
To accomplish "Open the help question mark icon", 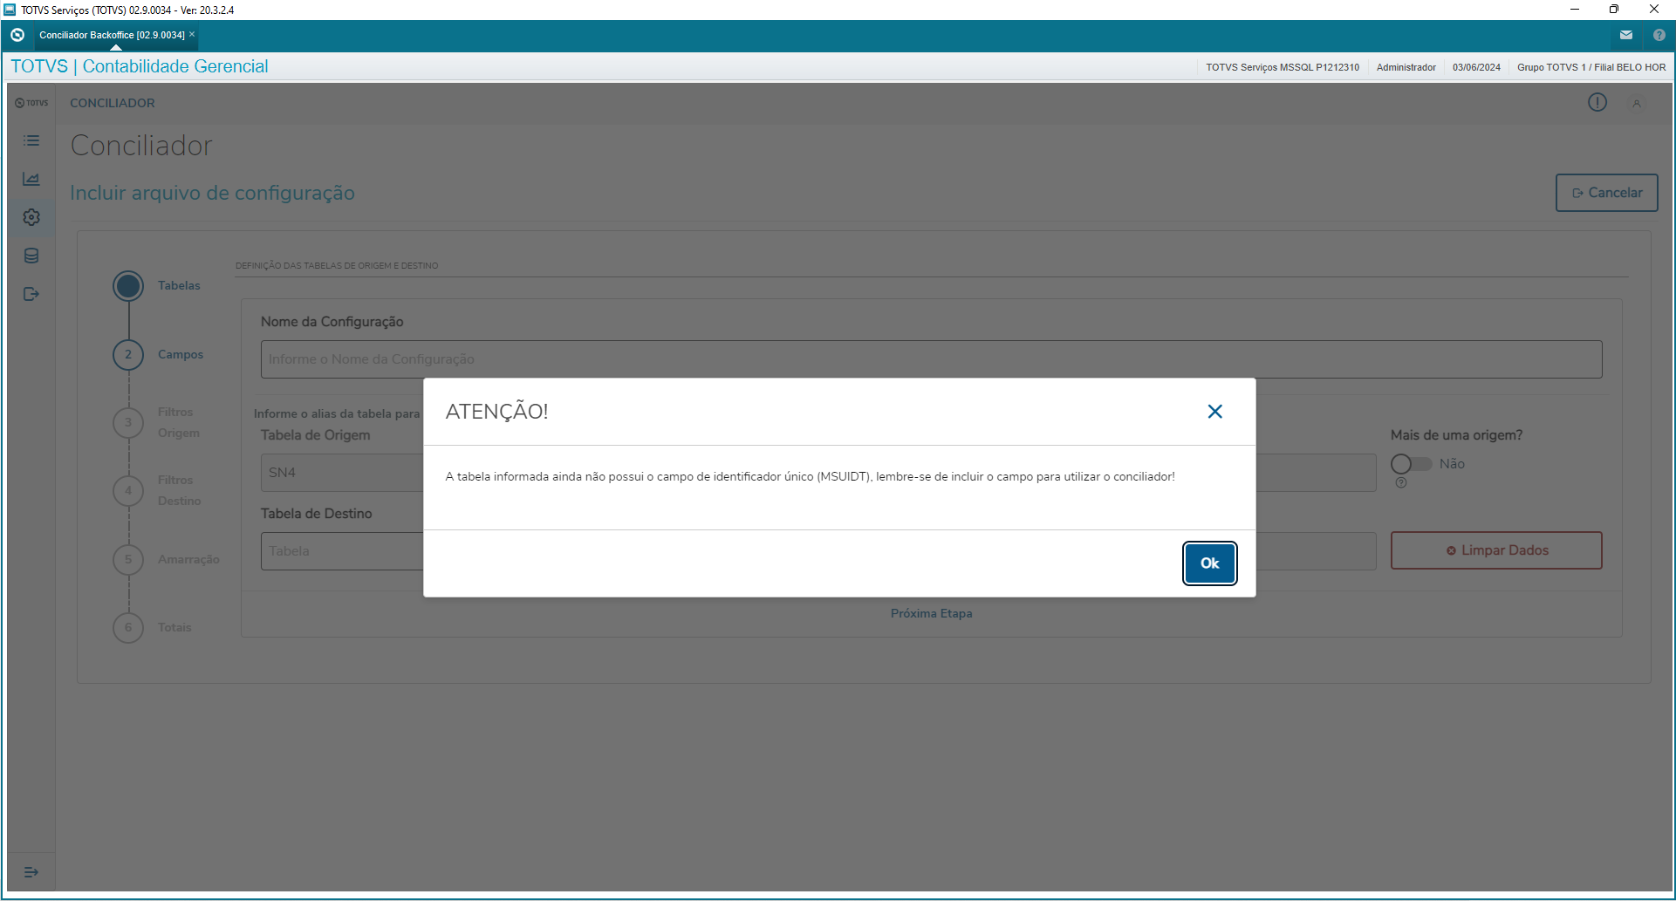I will point(1659,35).
